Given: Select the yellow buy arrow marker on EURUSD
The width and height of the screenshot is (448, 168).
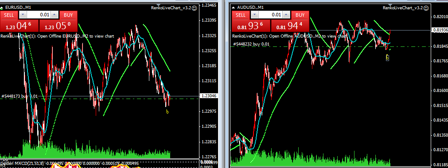Looking at the screenshot, I should coord(168,112).
